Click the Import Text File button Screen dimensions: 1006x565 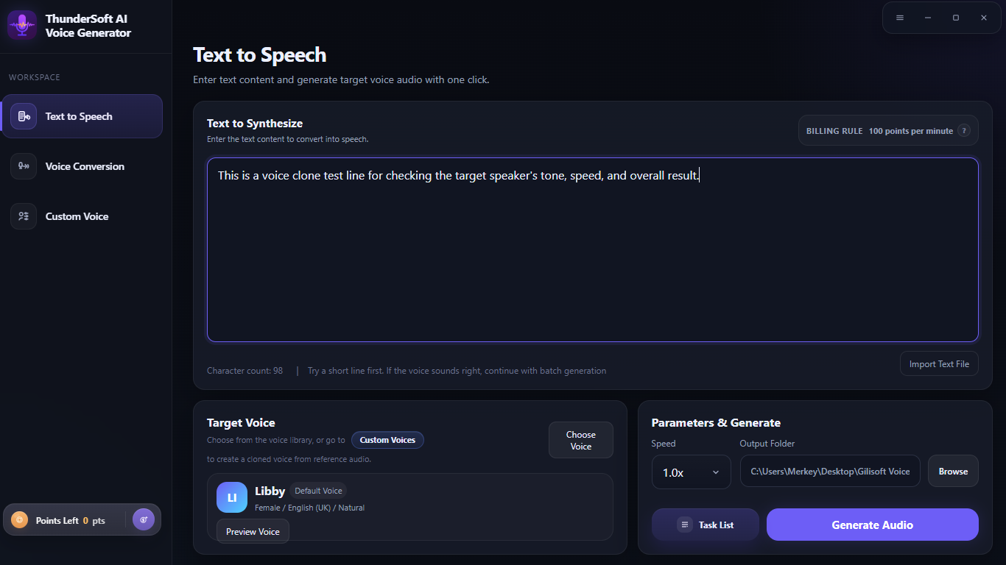(x=939, y=364)
